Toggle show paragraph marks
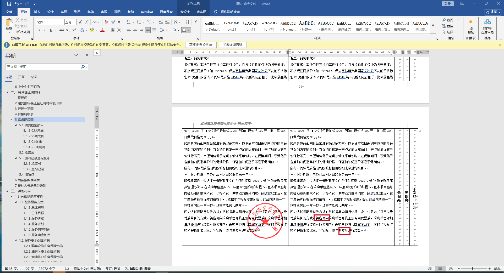 pyautogui.click(x=195, y=22)
